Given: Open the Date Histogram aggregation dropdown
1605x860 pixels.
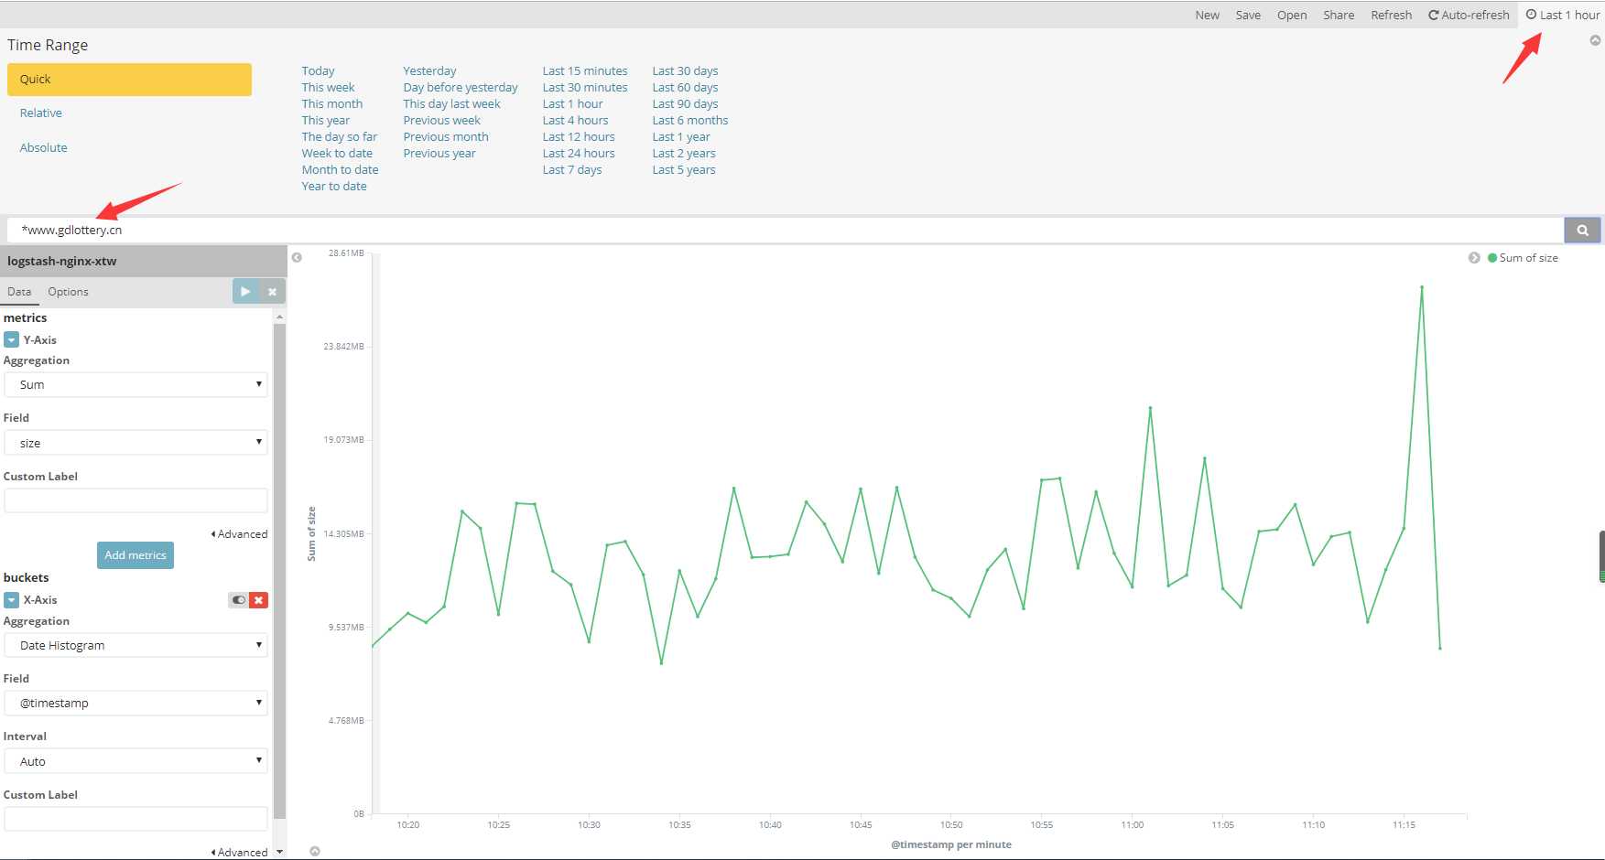Looking at the screenshot, I should [x=136, y=645].
